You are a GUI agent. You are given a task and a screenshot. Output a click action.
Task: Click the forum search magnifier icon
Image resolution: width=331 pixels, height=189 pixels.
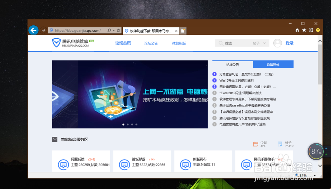click(x=221, y=43)
